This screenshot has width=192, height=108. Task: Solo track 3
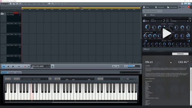8,34
